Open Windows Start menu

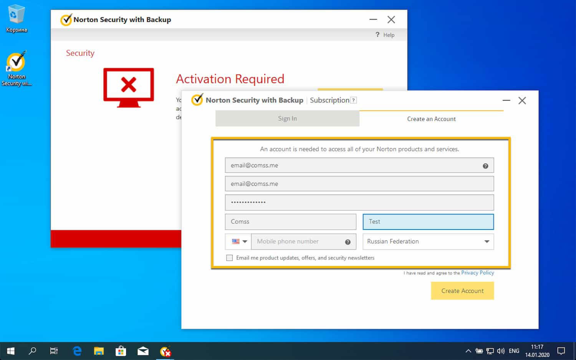[x=11, y=351]
